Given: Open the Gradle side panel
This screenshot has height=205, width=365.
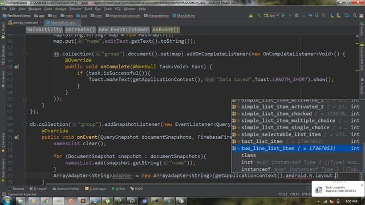Looking at the screenshot, I should [x=362, y=29].
